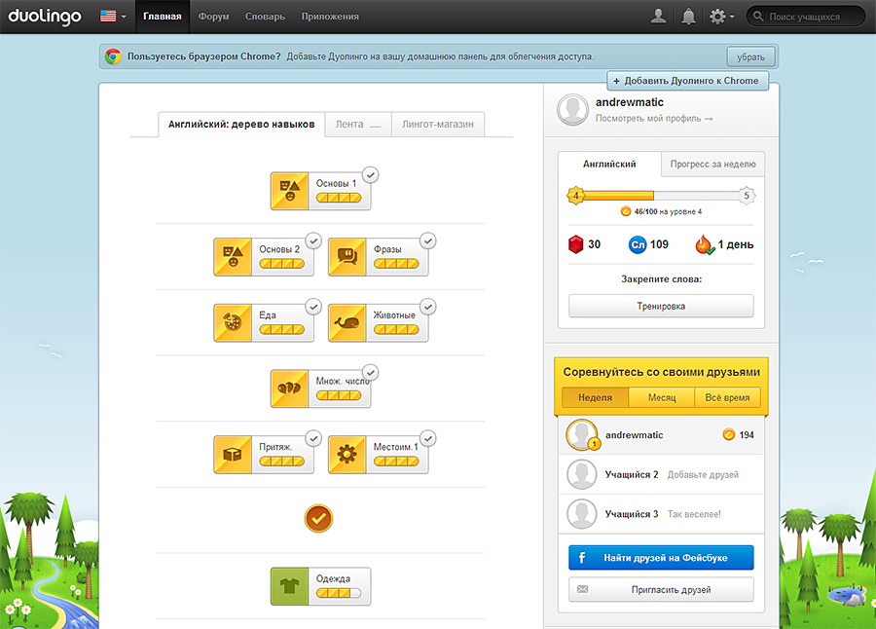Click the completion checkmark on Притяж.
This screenshot has height=629, width=876.
pos(313,438)
